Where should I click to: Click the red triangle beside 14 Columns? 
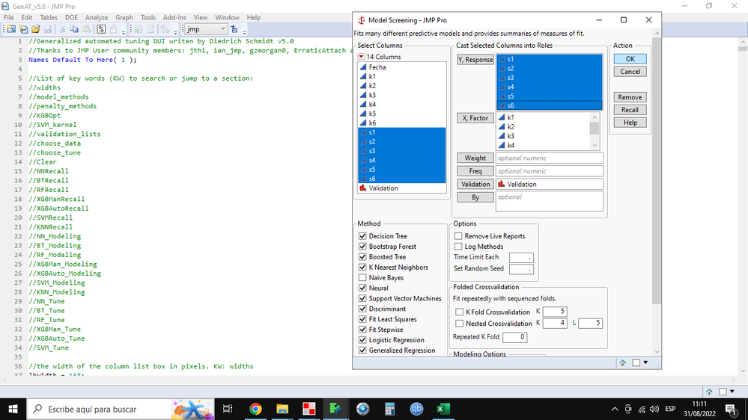[361, 57]
